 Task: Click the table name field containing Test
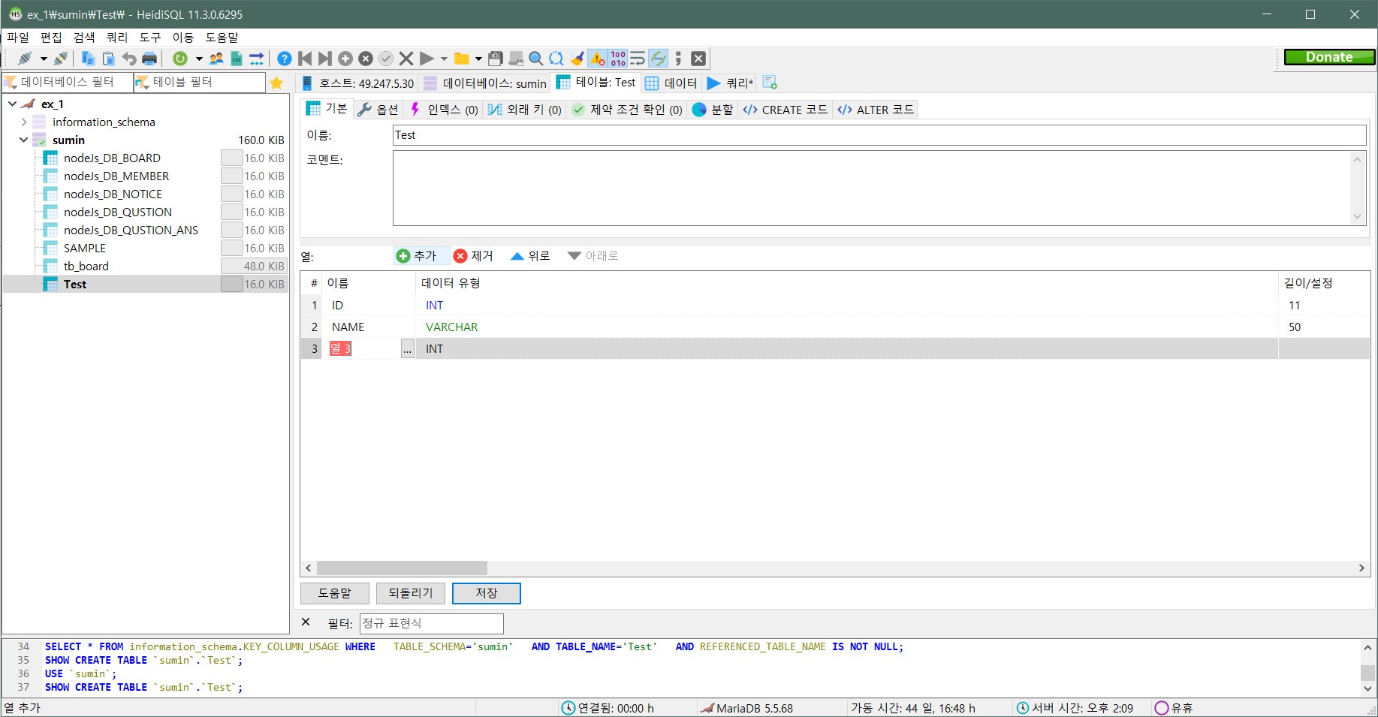879,135
